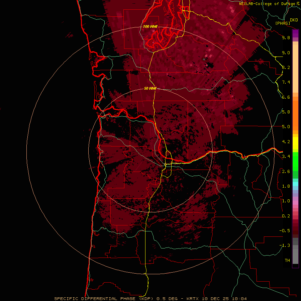Click the -0.5 scale value
The width and height of the screenshot is (301, 301).
(285, 231)
